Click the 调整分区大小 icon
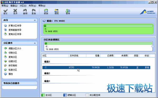The width and height of the screenshot is (158, 98). click(6, 49)
